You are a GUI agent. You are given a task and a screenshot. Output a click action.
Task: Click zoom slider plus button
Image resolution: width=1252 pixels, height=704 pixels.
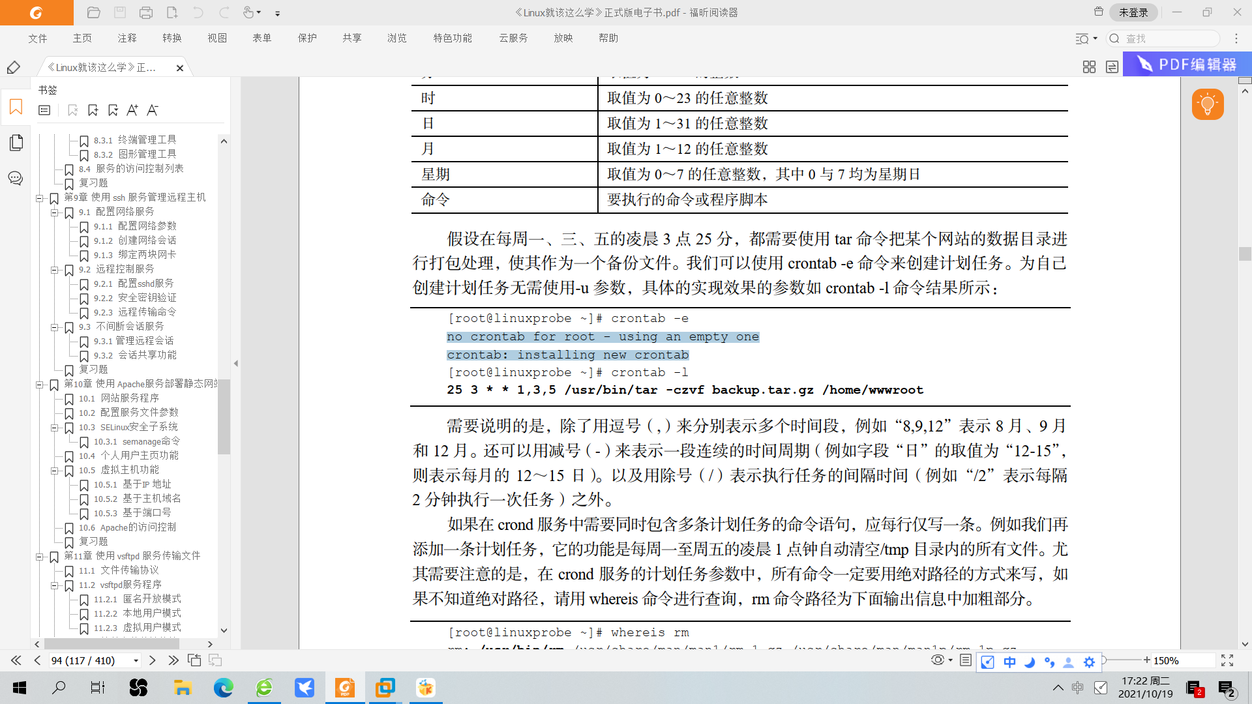[x=1146, y=660]
